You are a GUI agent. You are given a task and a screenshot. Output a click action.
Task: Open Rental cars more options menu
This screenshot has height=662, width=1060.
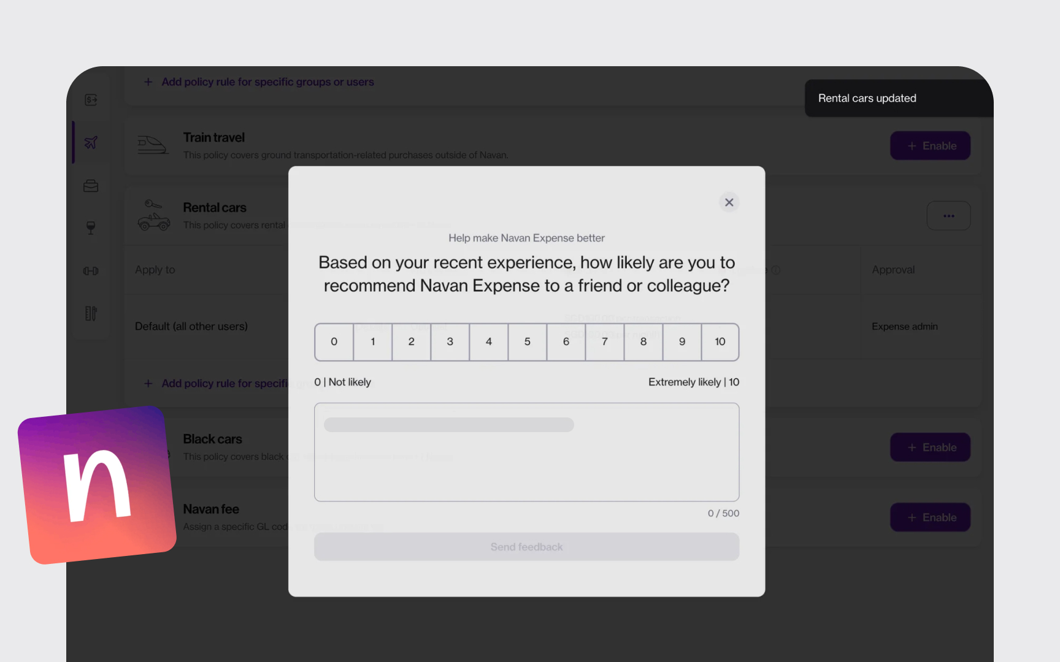point(949,216)
